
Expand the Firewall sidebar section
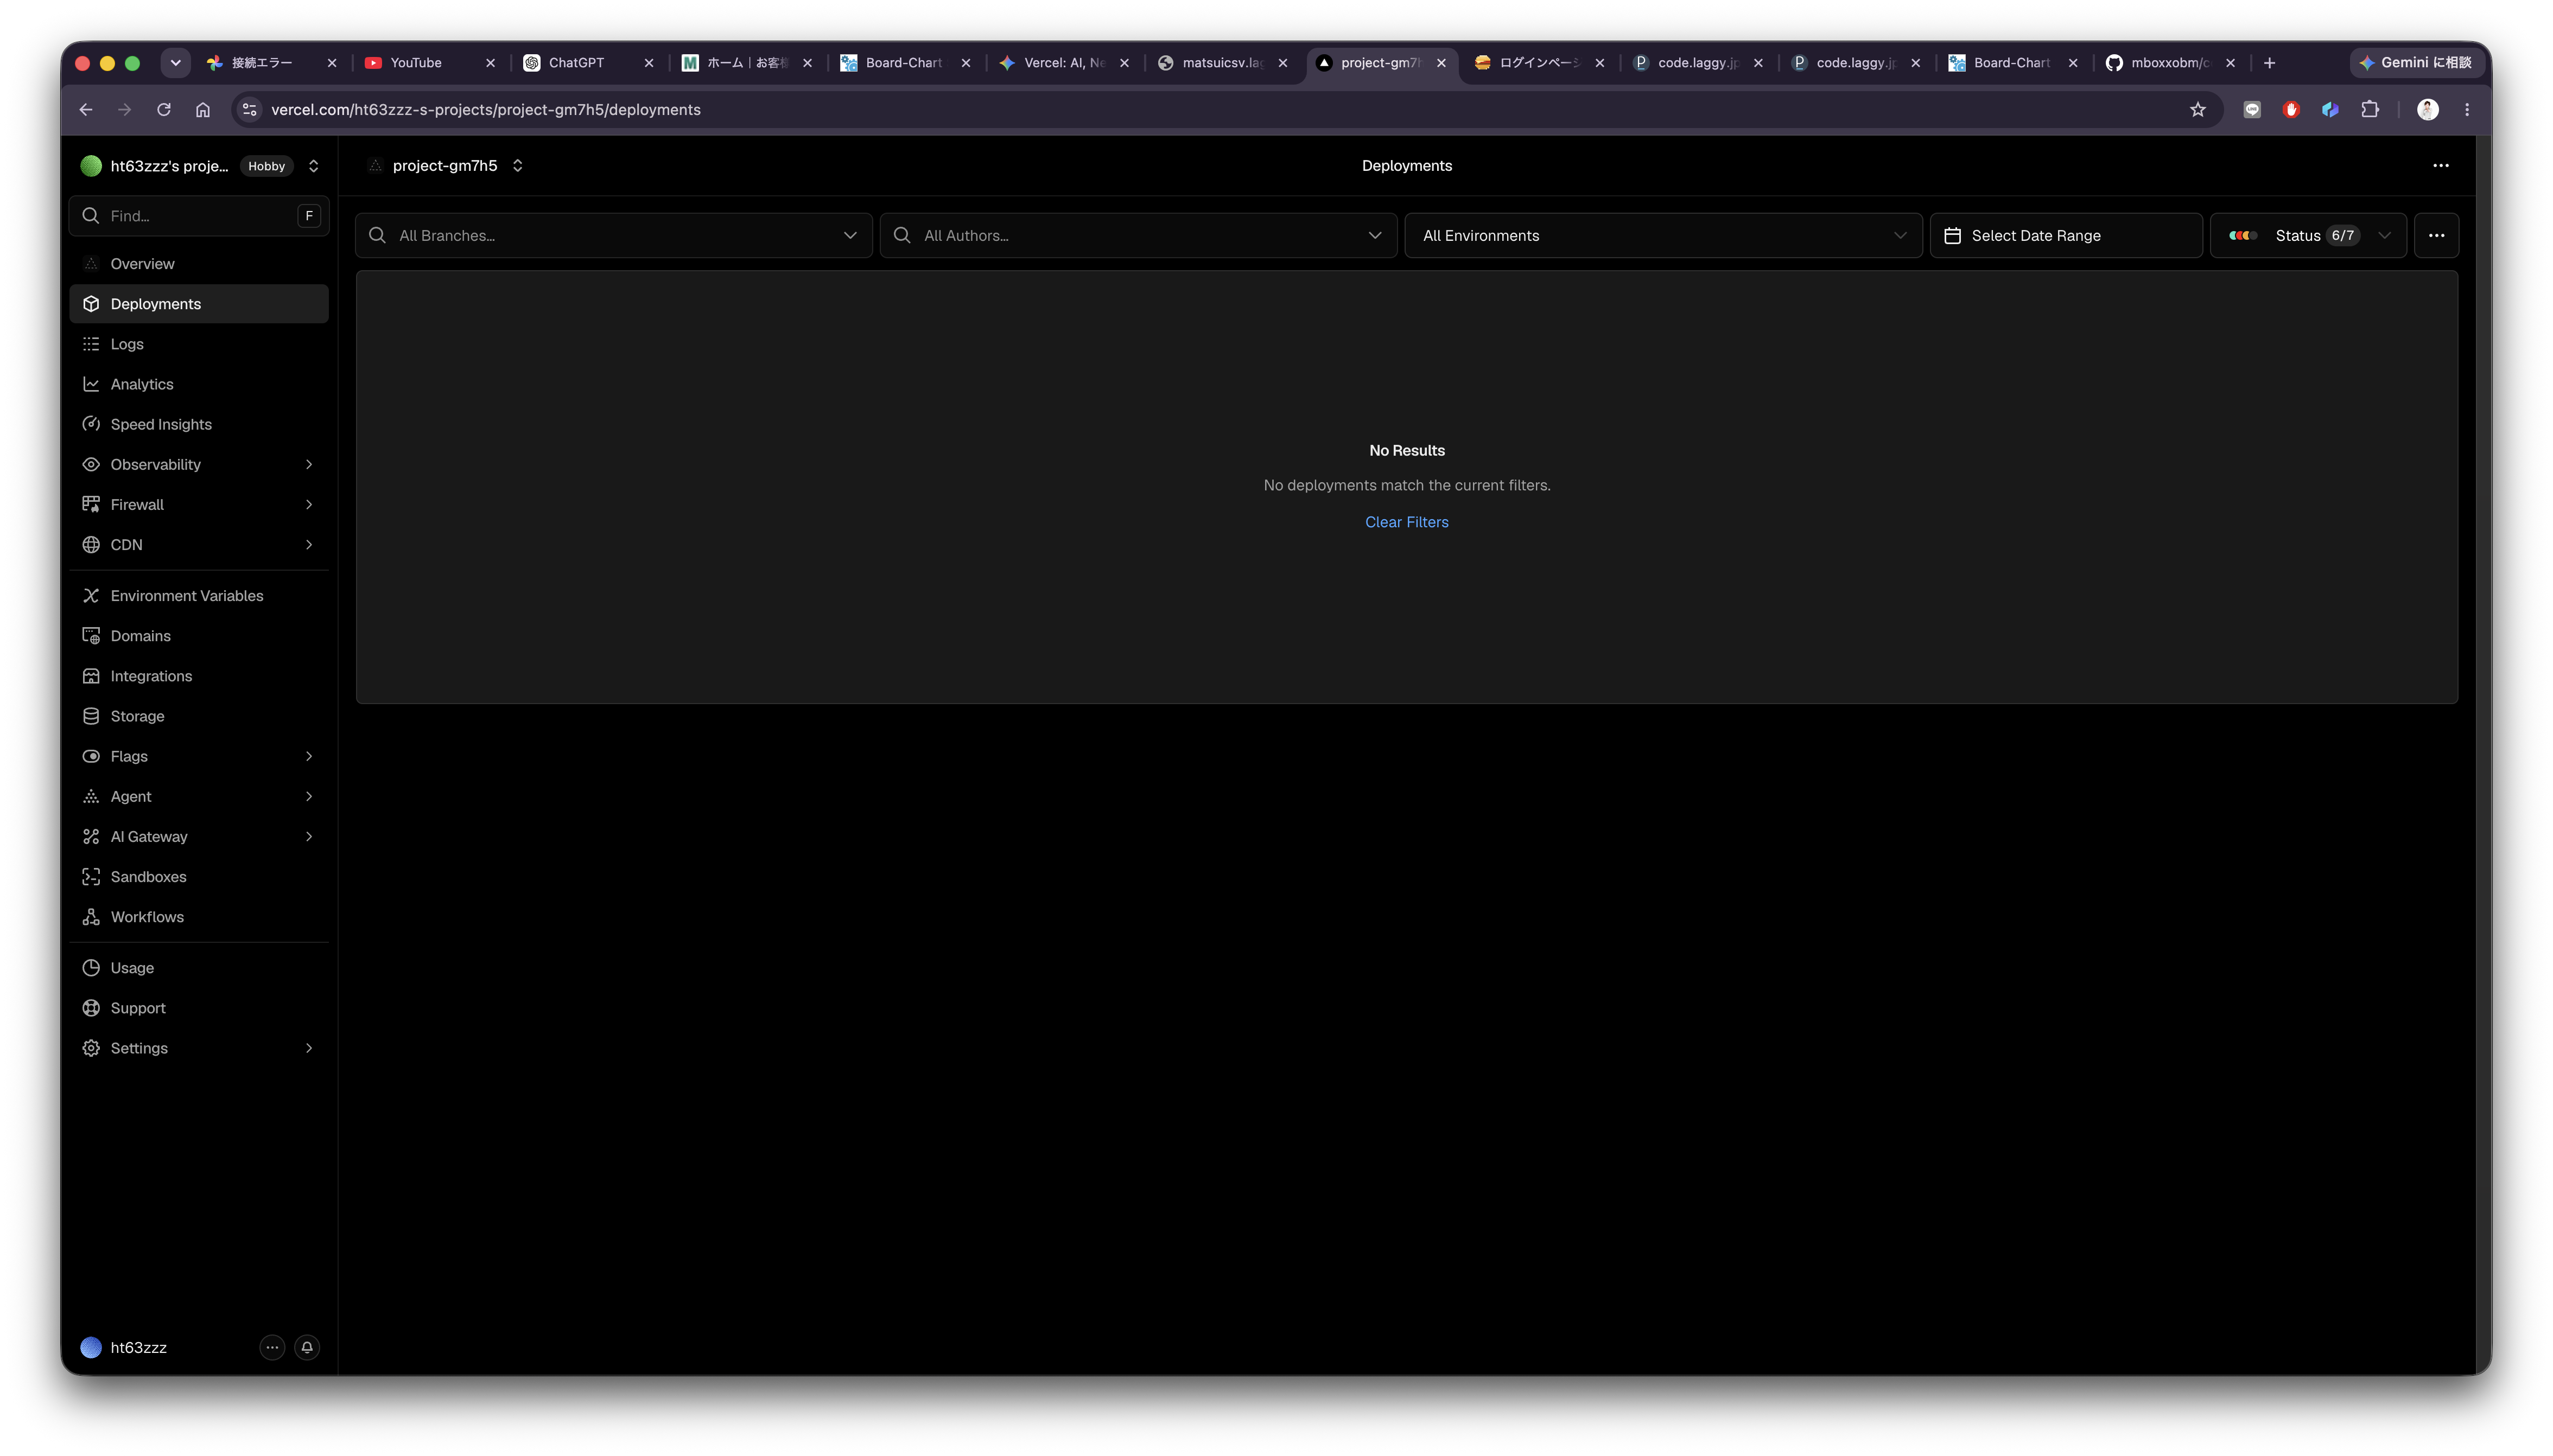tap(199, 504)
